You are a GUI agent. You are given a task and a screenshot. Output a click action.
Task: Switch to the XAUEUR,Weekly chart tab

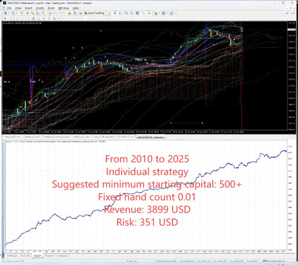(x=104, y=136)
